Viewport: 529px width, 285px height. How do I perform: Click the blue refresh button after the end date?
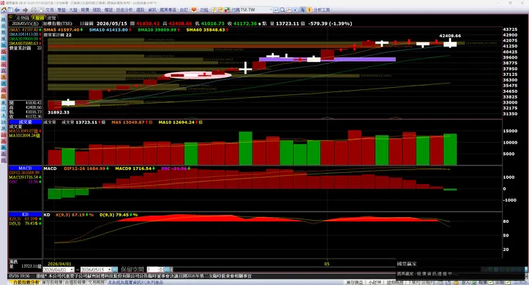115,269
